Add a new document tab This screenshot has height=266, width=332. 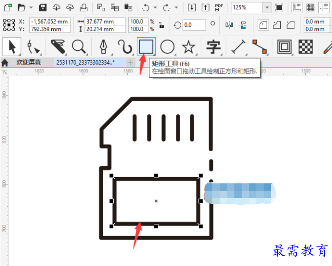(130, 63)
